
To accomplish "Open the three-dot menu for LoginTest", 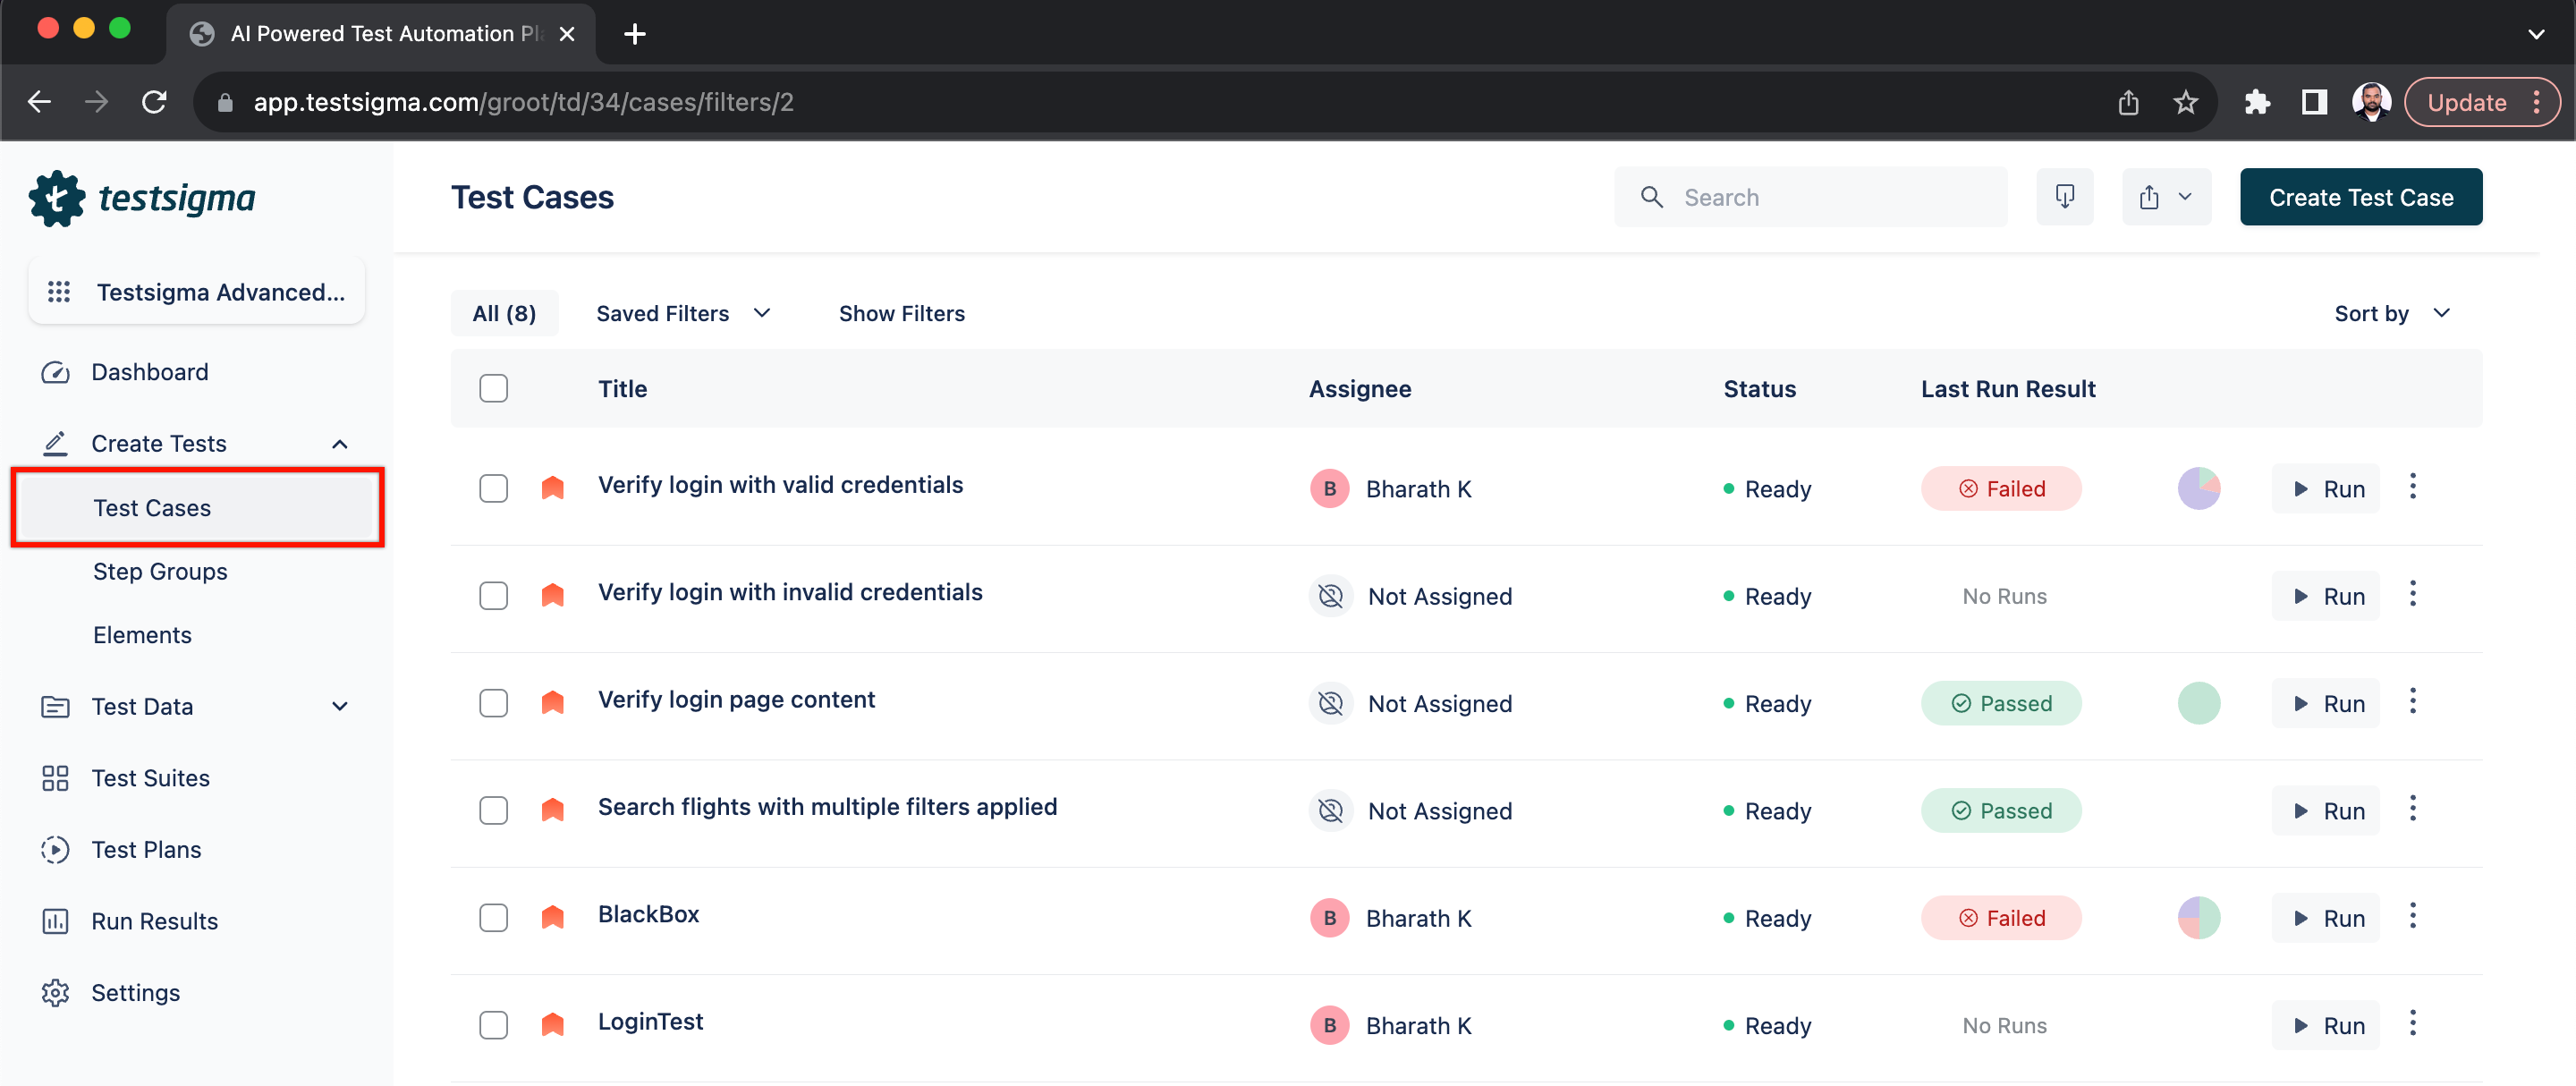I will [x=2412, y=1023].
